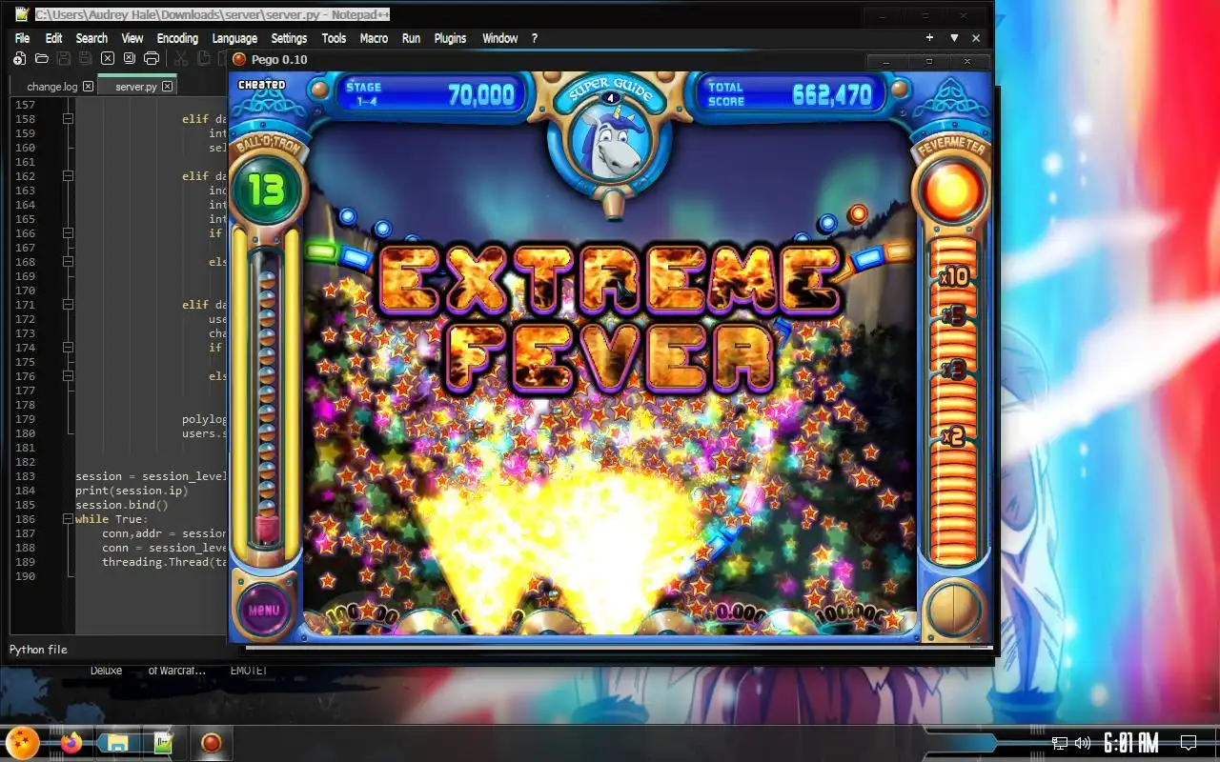The image size is (1220, 762).
Task: Close the change.log tab with its X
Action: point(89,87)
